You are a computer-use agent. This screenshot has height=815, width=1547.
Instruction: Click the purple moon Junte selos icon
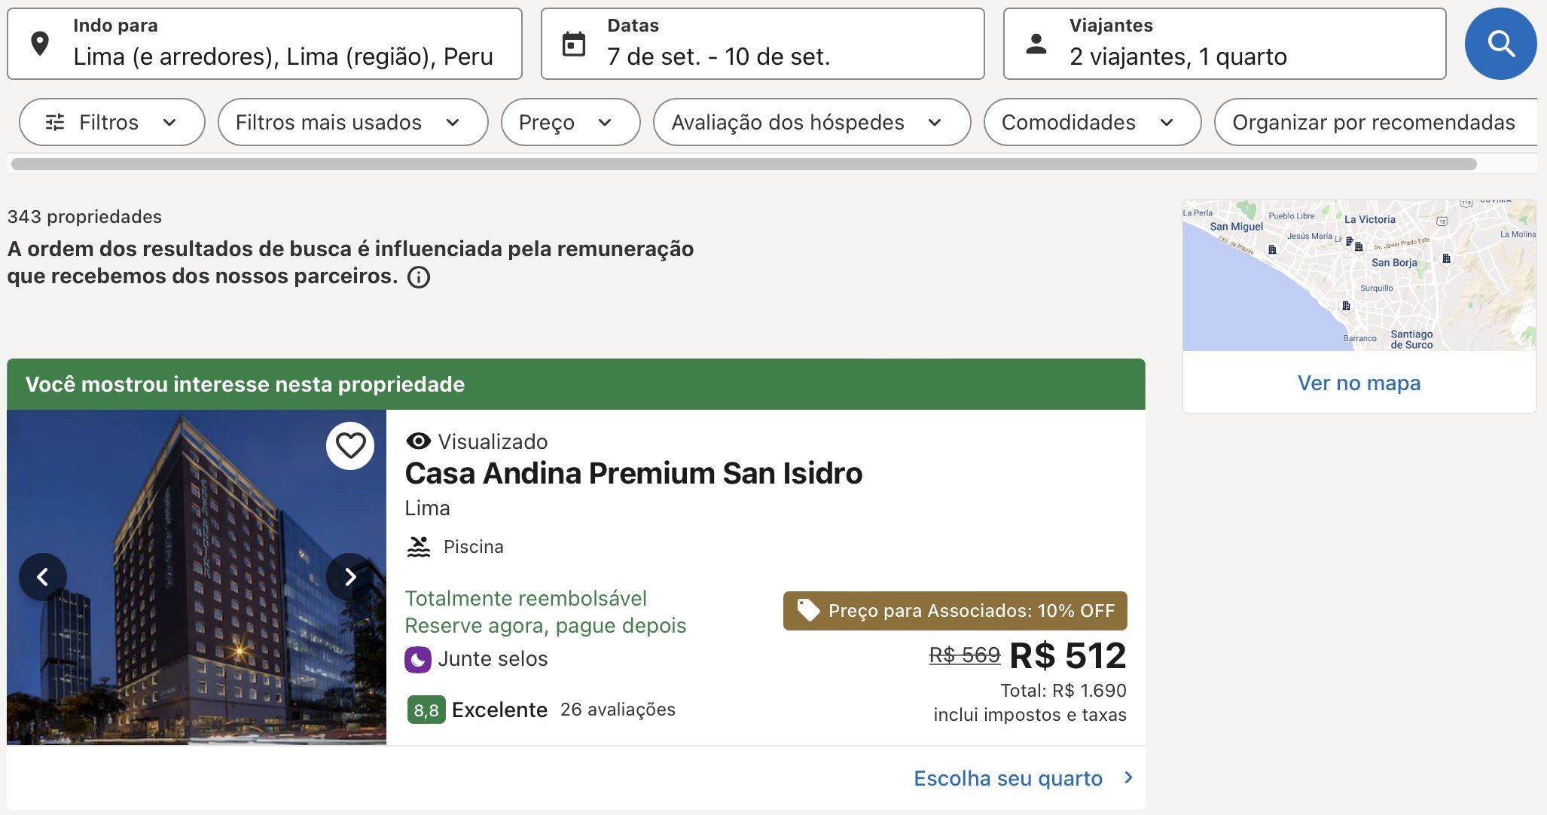pyautogui.click(x=418, y=659)
